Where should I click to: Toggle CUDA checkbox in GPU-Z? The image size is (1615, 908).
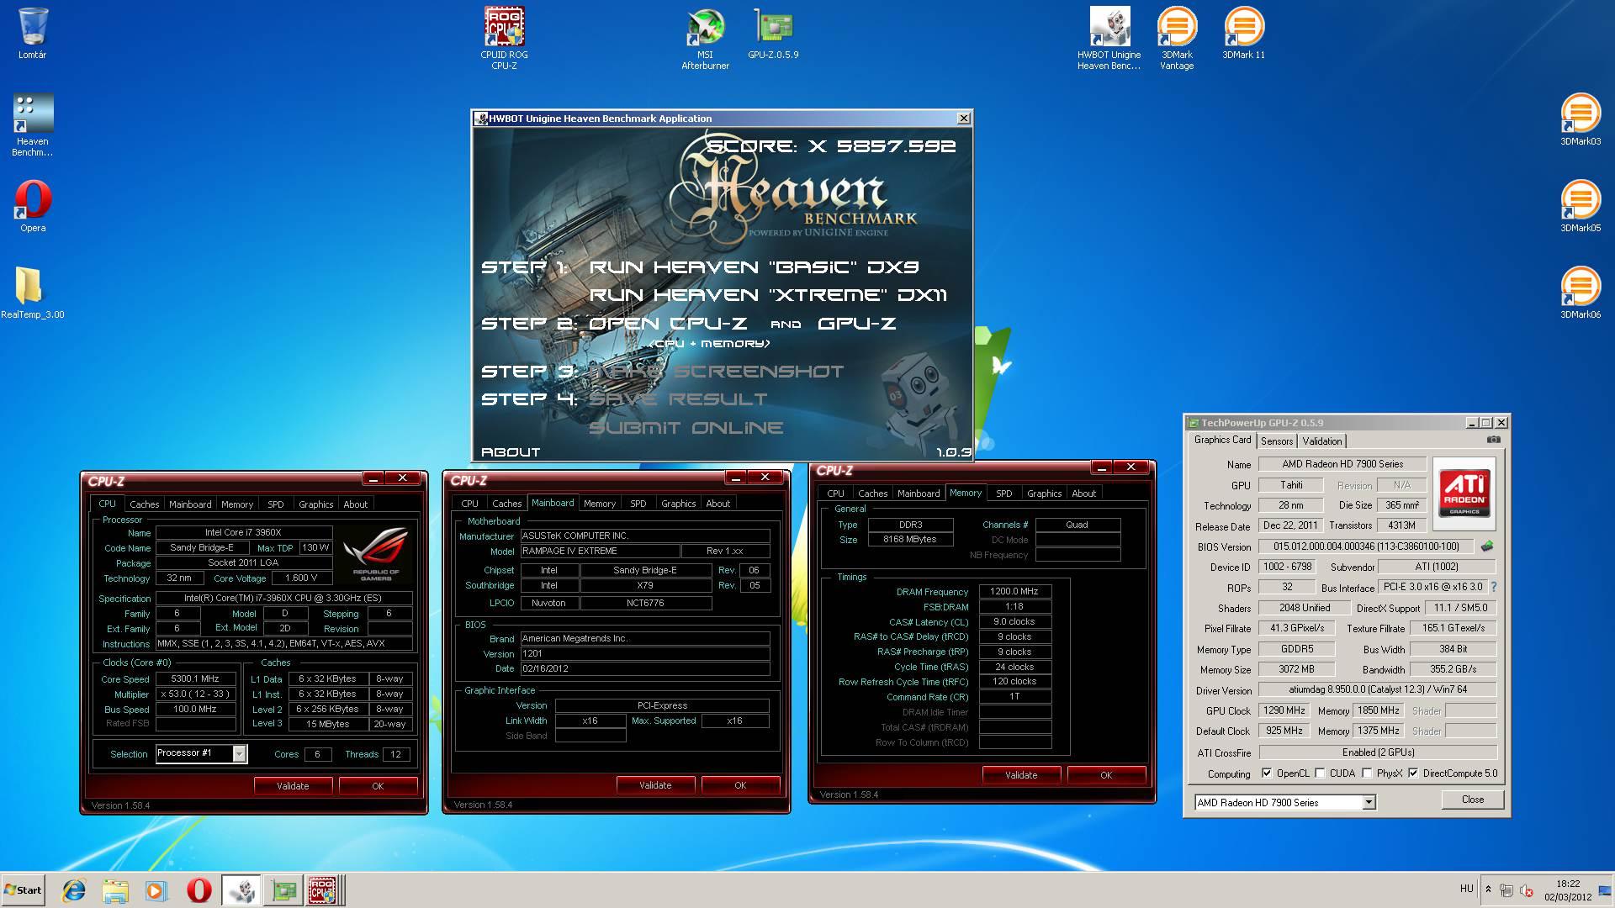point(1320,773)
